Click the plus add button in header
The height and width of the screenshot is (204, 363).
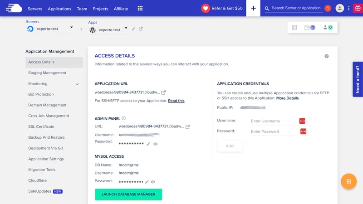[x=253, y=8]
